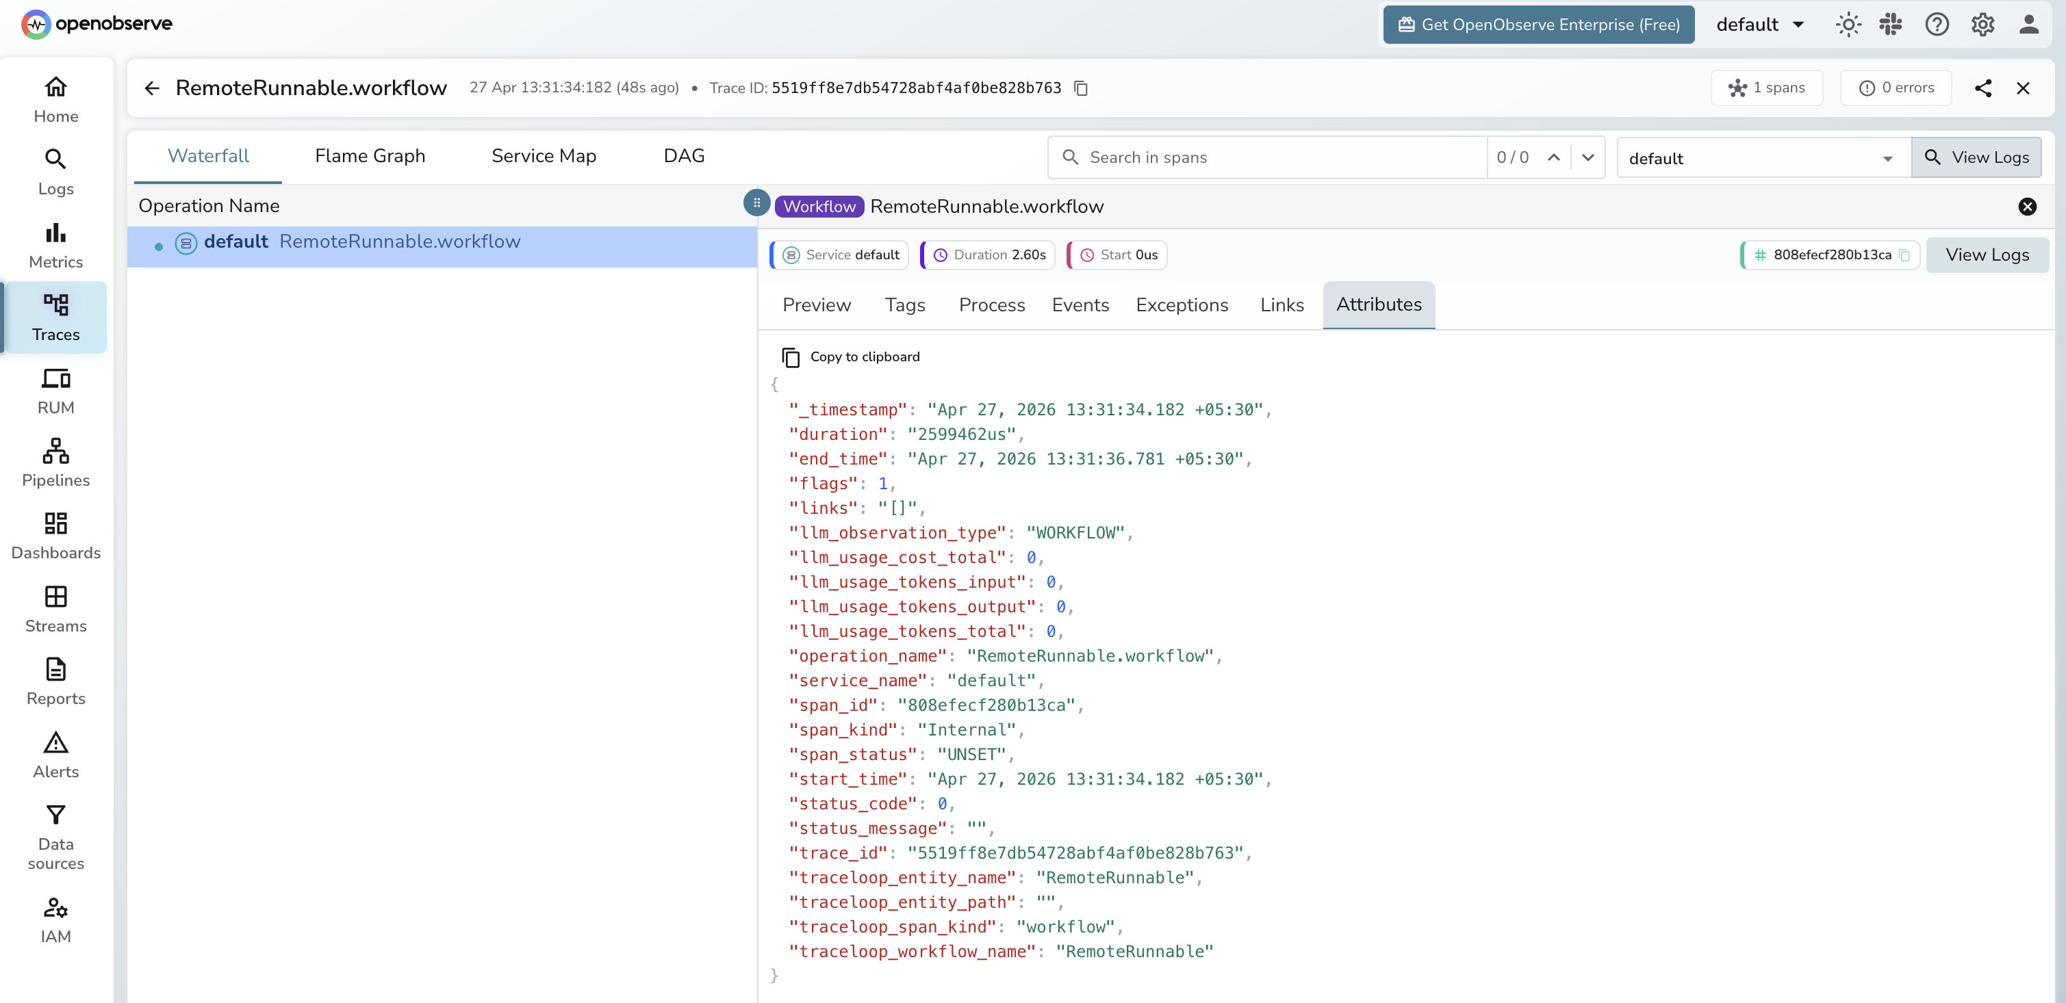
Task: Select Pipelines from the left sidebar
Action: click(55, 463)
